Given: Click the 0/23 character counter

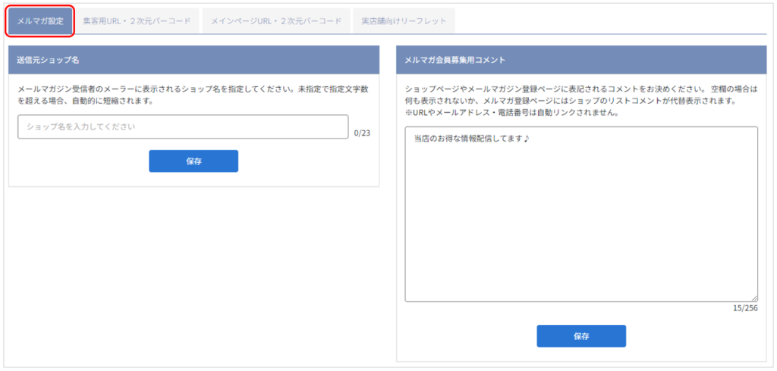Looking at the screenshot, I should [362, 133].
